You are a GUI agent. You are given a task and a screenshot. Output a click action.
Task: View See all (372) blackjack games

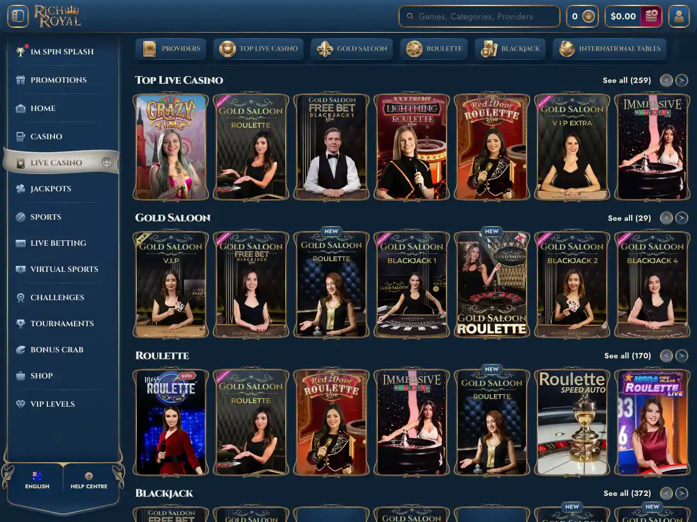[x=627, y=493]
